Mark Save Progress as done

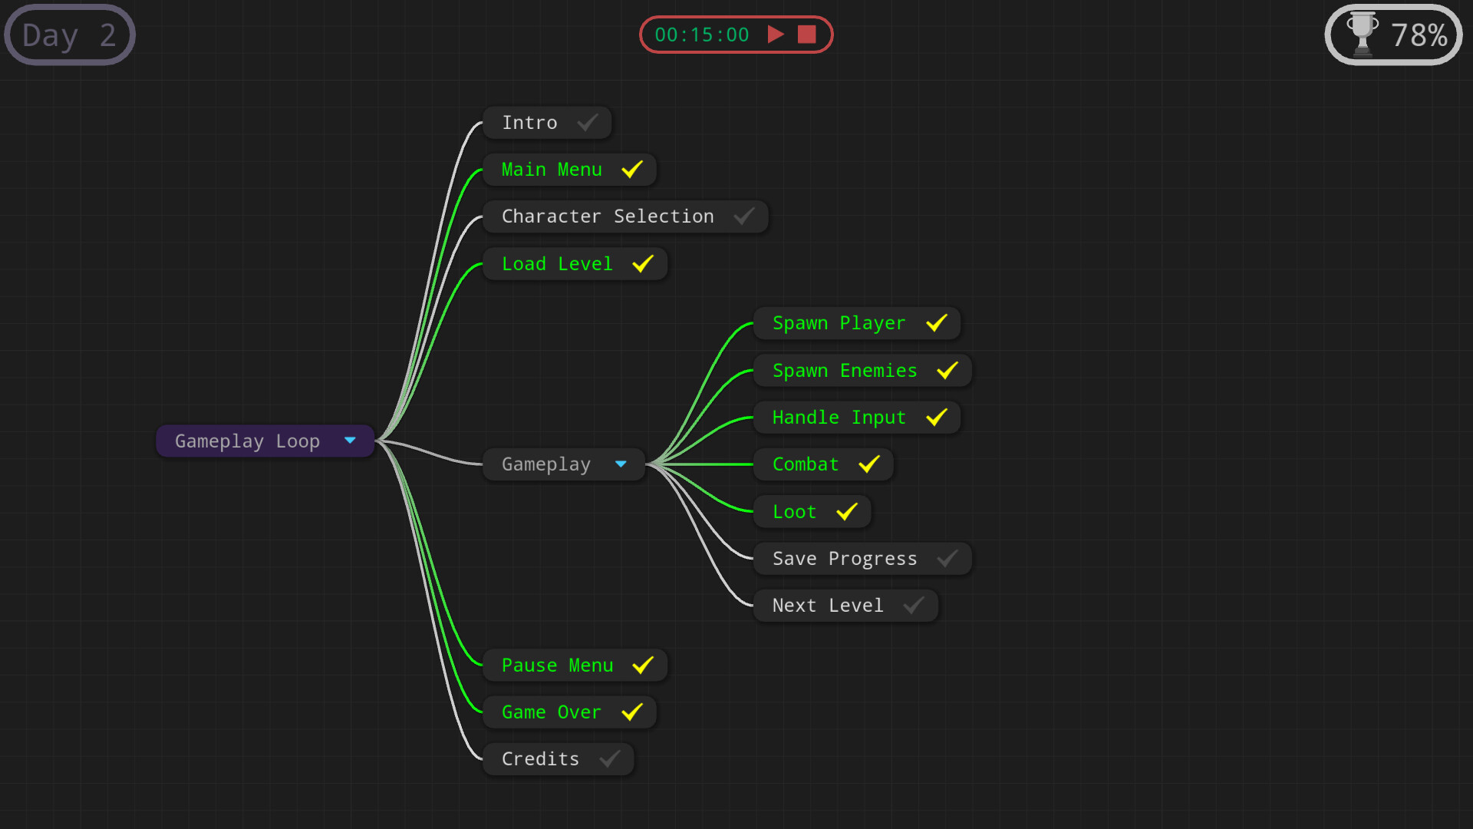(x=947, y=559)
